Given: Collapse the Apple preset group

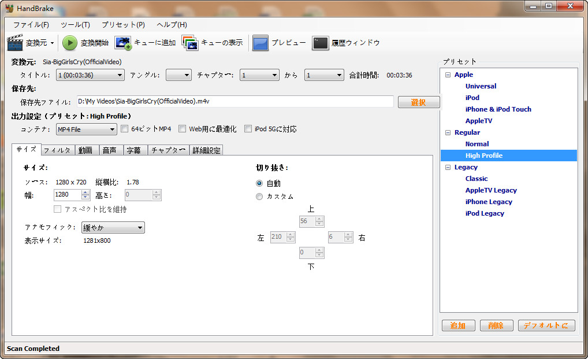Looking at the screenshot, I should pyautogui.click(x=448, y=74).
